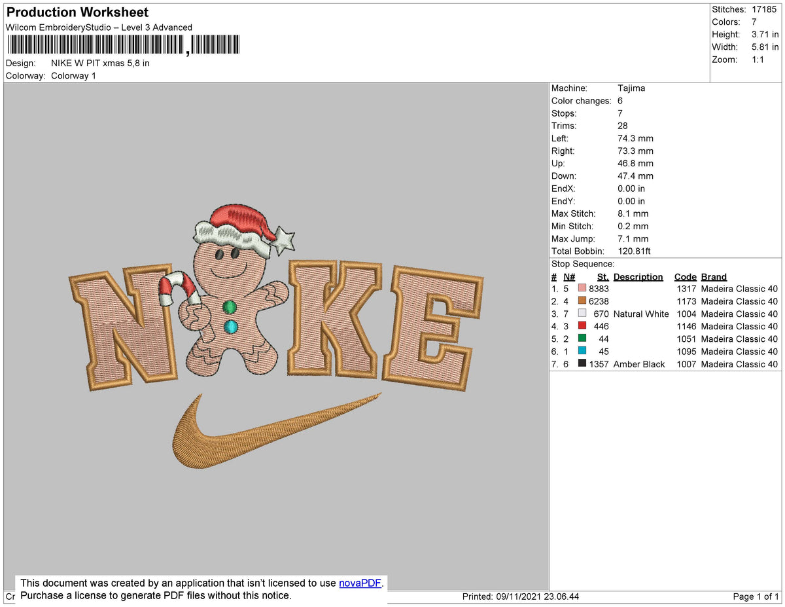Select the height value '3.71 in'

(x=765, y=34)
